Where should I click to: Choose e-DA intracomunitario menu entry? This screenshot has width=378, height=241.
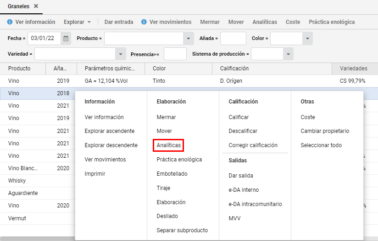(x=255, y=204)
